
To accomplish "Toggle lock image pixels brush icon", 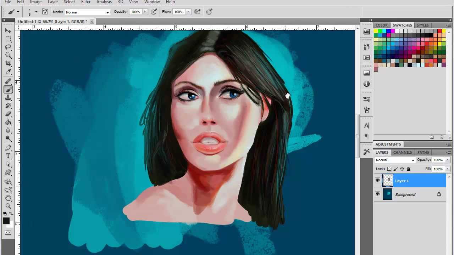I will pyautogui.click(x=396, y=169).
